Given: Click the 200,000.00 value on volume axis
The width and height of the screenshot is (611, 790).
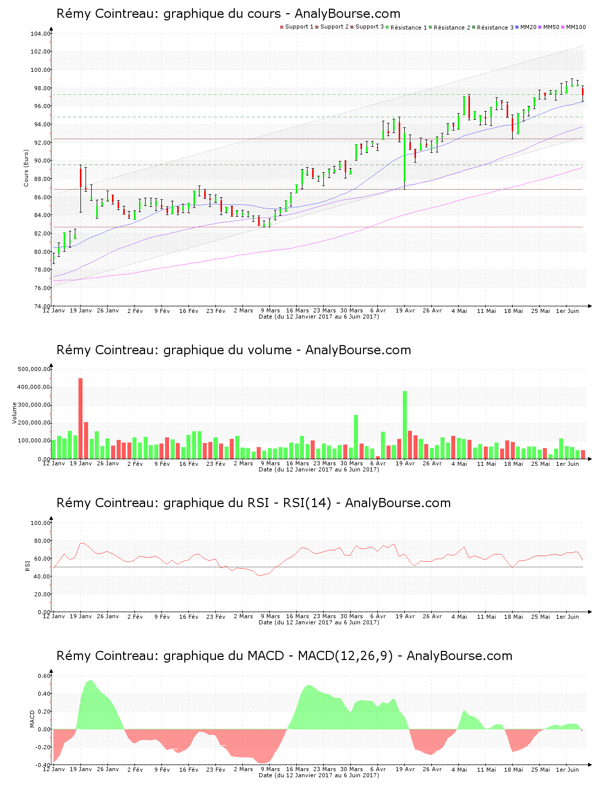Looking at the screenshot, I should 34,423.
